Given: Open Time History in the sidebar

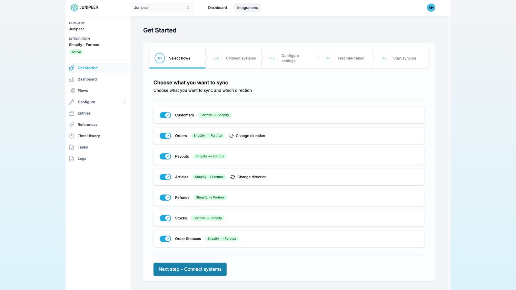Looking at the screenshot, I should coord(98,136).
